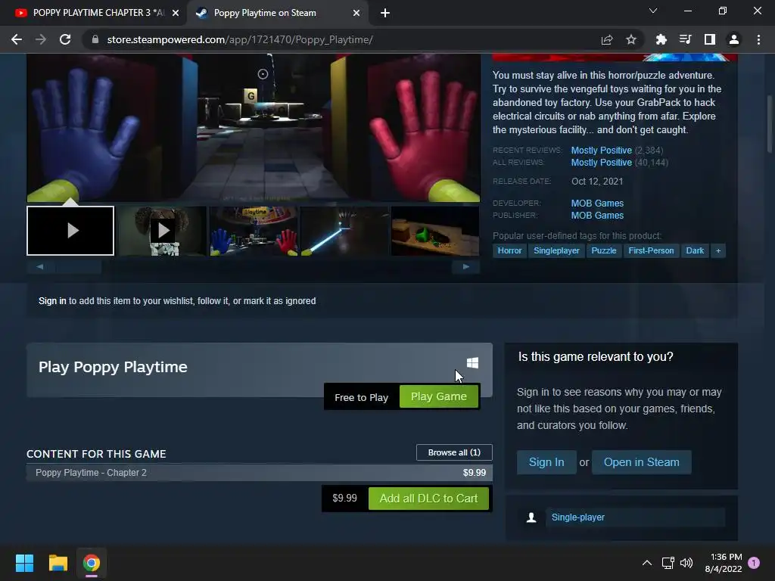Image resolution: width=775 pixels, height=581 pixels.
Task: Click the Windows platform icon
Action: [x=472, y=363]
